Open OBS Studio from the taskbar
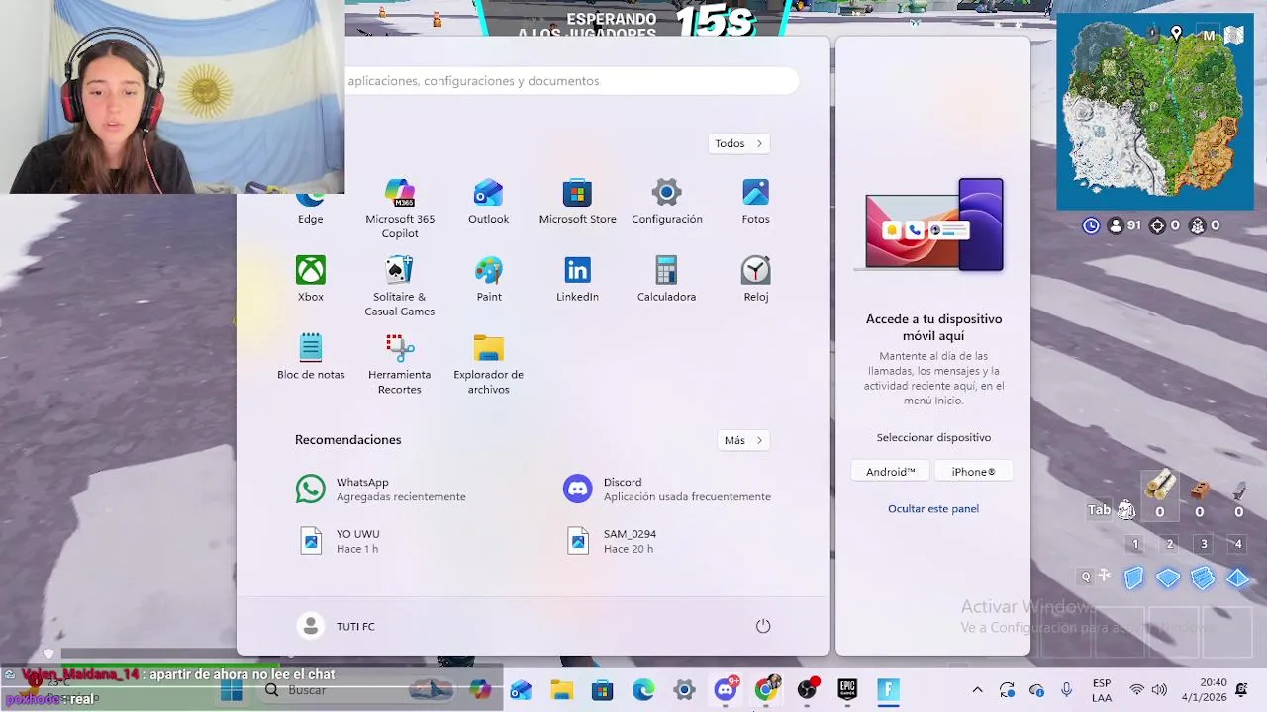This screenshot has height=712, width=1267. (x=807, y=690)
